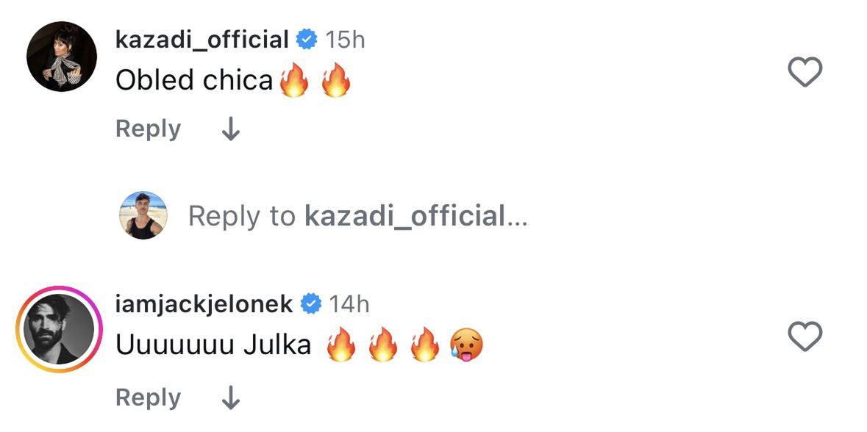Focus the "Reply to kazadi_official..." field
This screenshot has height=432, width=867.
357,216
